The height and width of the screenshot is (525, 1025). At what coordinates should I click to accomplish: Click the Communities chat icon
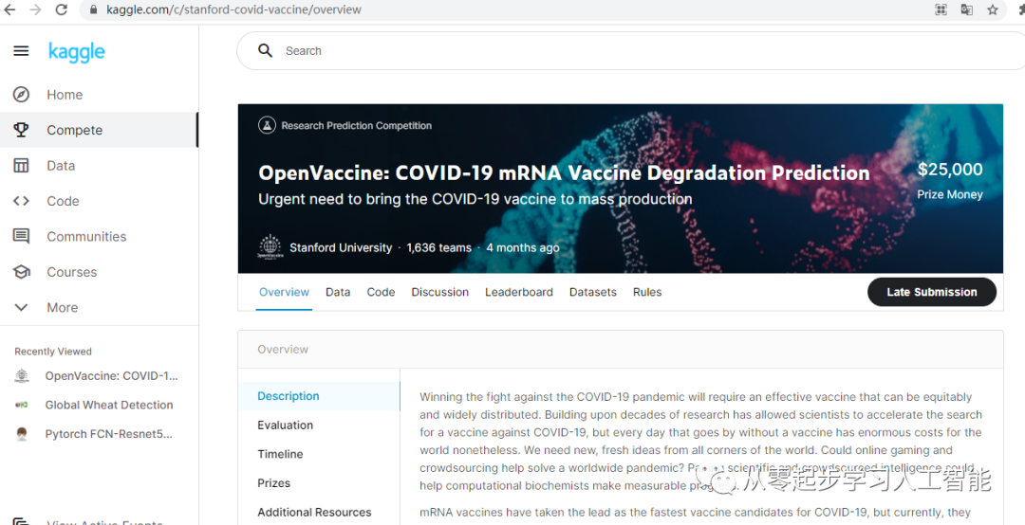pyautogui.click(x=21, y=236)
